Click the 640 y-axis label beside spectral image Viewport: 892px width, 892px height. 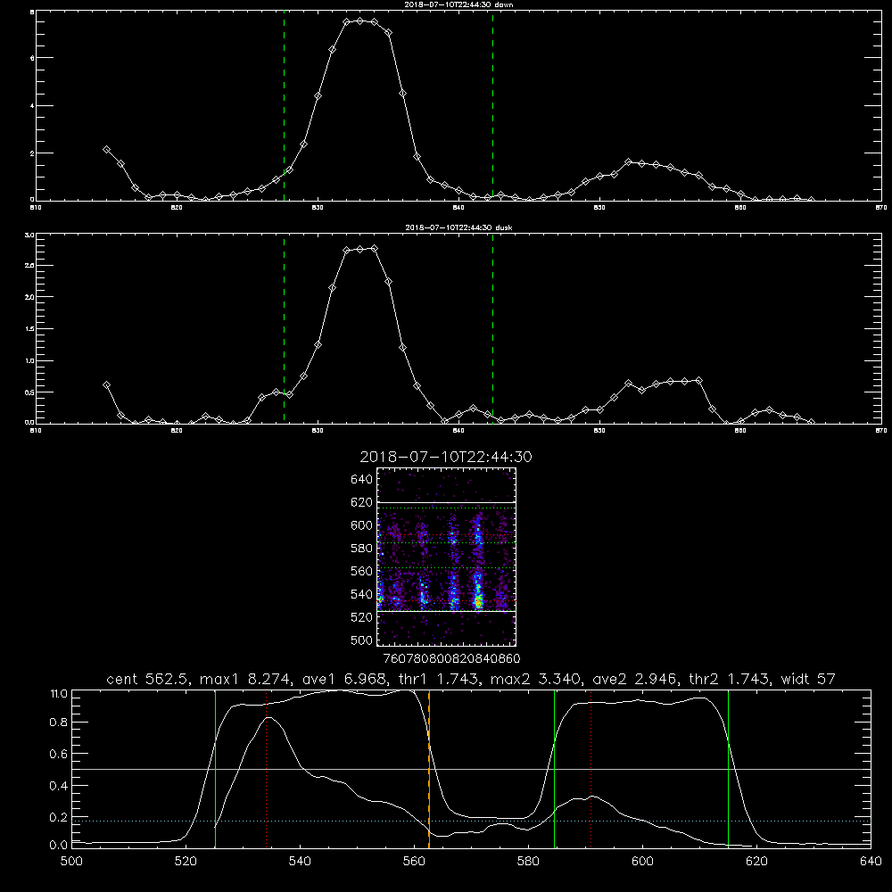pyautogui.click(x=362, y=479)
